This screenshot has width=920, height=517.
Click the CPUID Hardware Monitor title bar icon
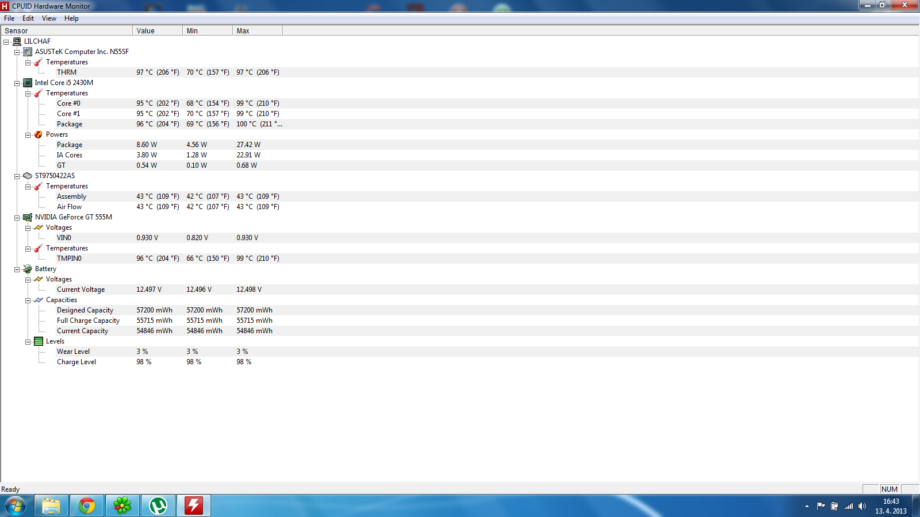point(5,6)
